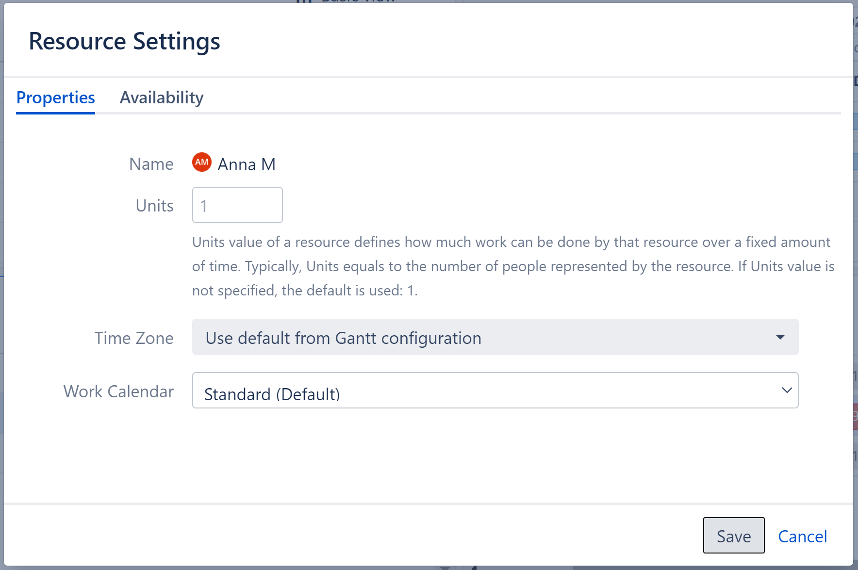Select the Properties tab
Screen dimensions: 858x570
pos(55,98)
